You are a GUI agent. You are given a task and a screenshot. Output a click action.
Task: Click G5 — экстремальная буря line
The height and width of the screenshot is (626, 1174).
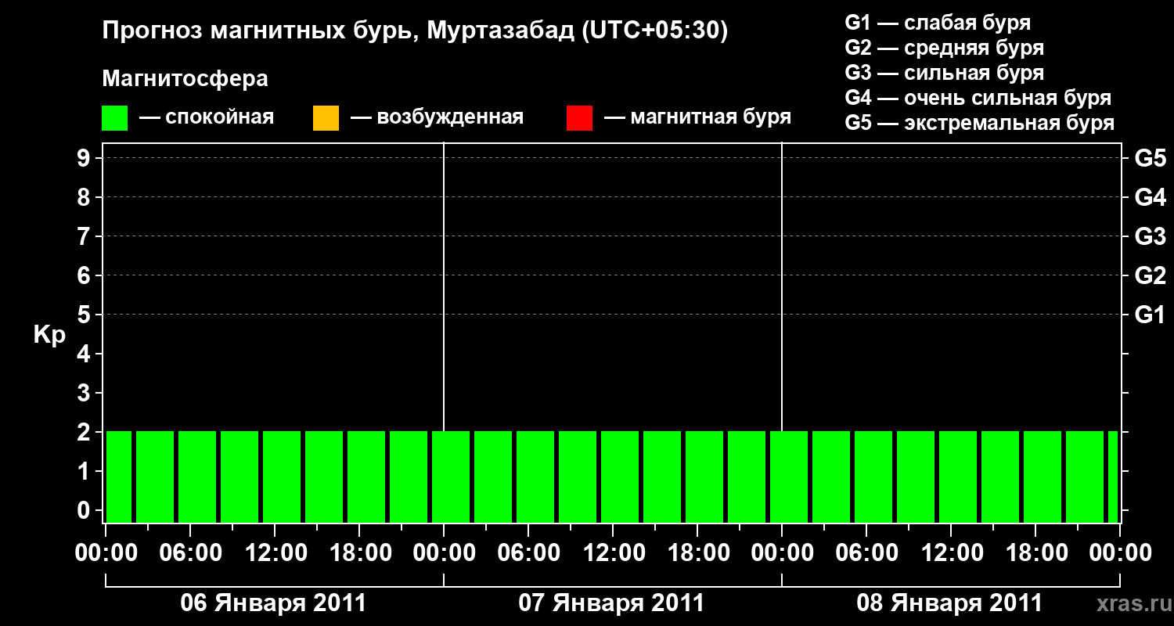[980, 123]
